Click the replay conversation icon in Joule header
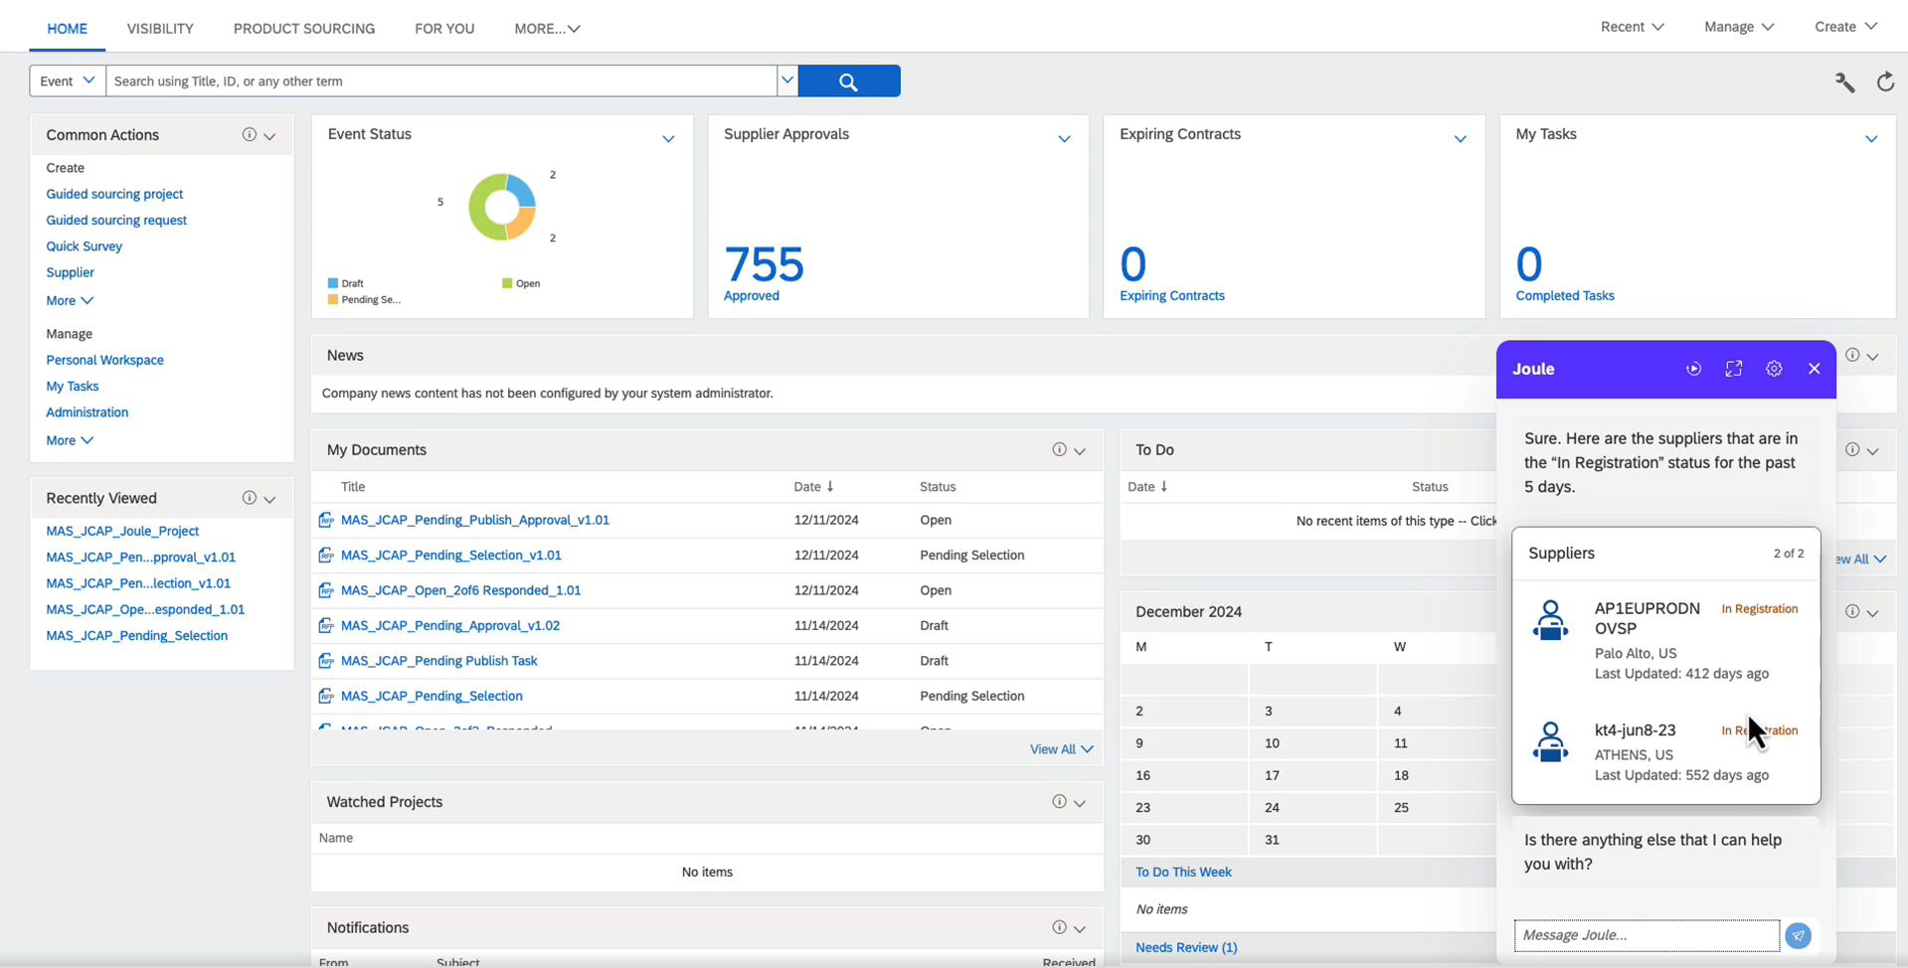This screenshot has width=1908, height=968. (1693, 369)
